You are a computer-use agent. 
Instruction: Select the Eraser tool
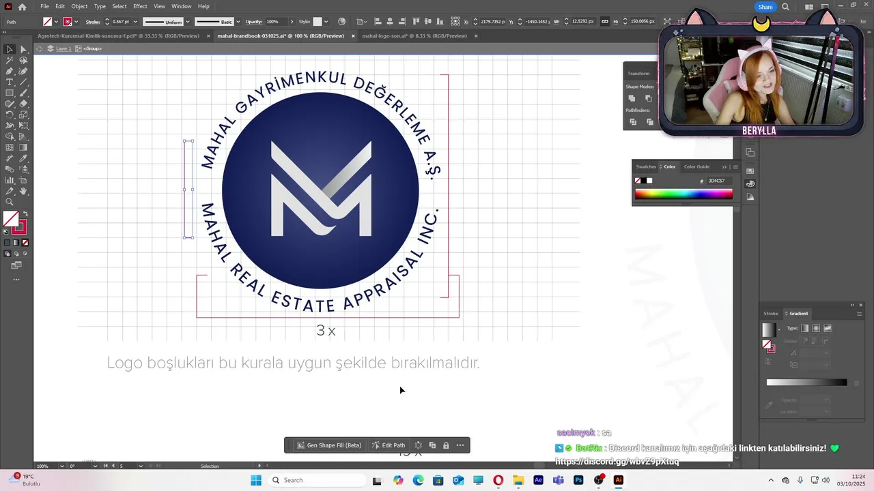(x=23, y=104)
